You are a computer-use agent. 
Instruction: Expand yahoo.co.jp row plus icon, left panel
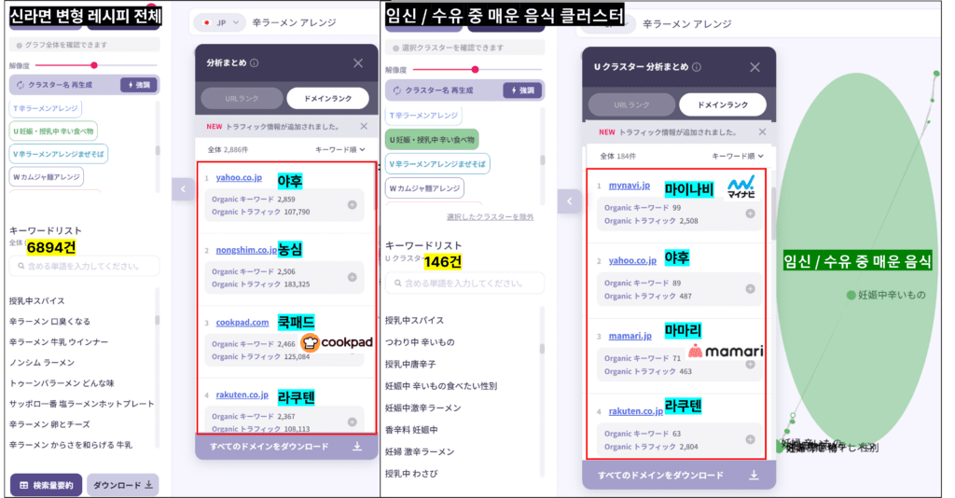tap(352, 205)
